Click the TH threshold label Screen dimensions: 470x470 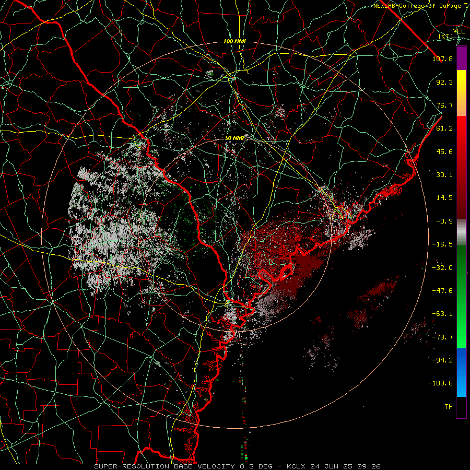449,407
